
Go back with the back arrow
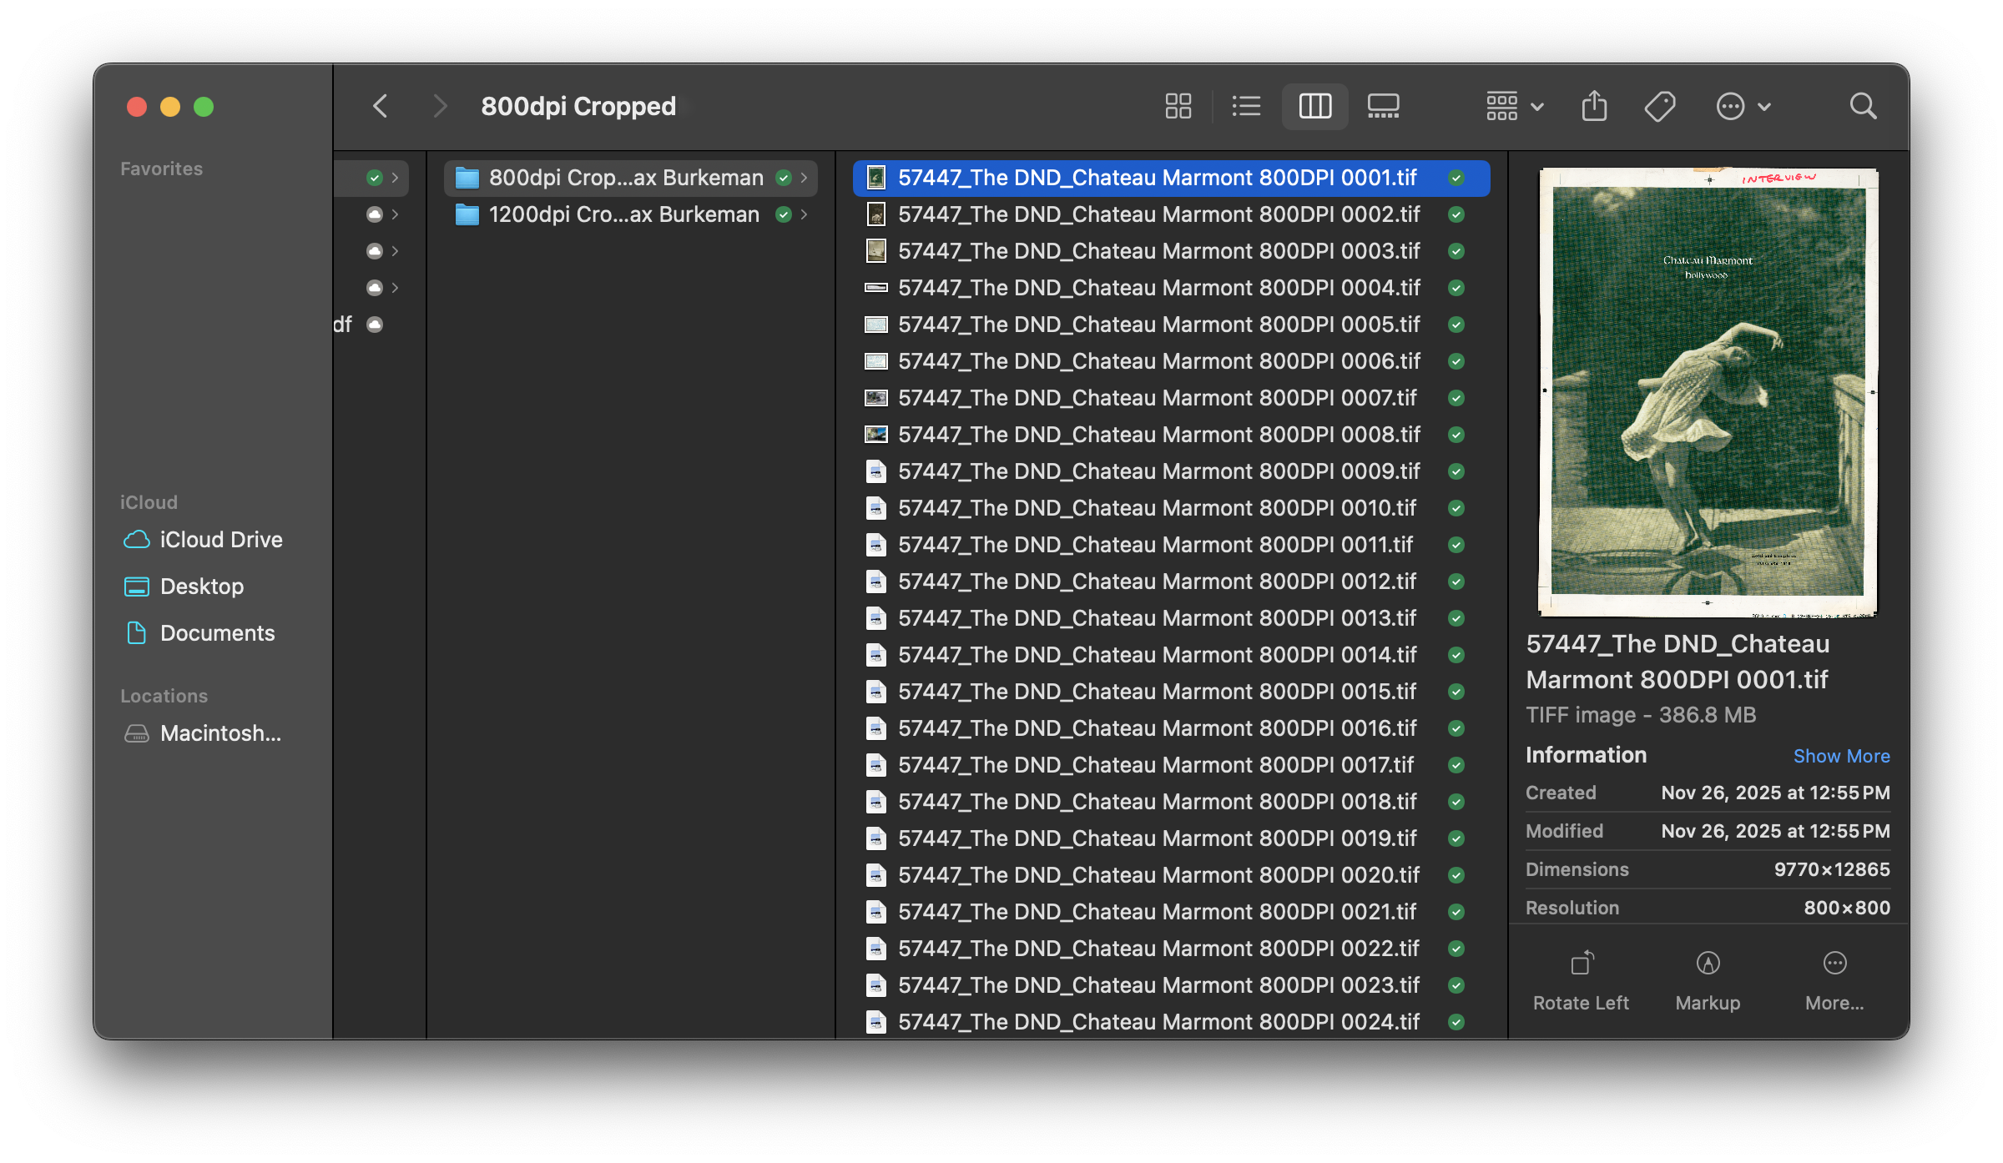click(x=381, y=106)
